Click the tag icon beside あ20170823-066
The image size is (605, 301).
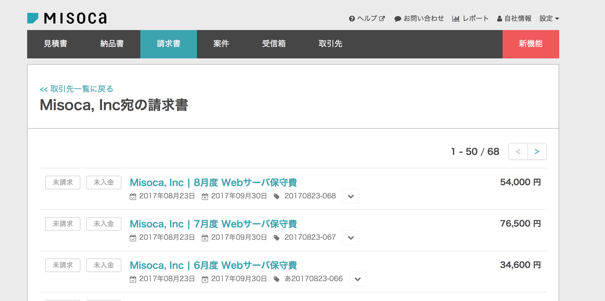pyautogui.click(x=277, y=279)
